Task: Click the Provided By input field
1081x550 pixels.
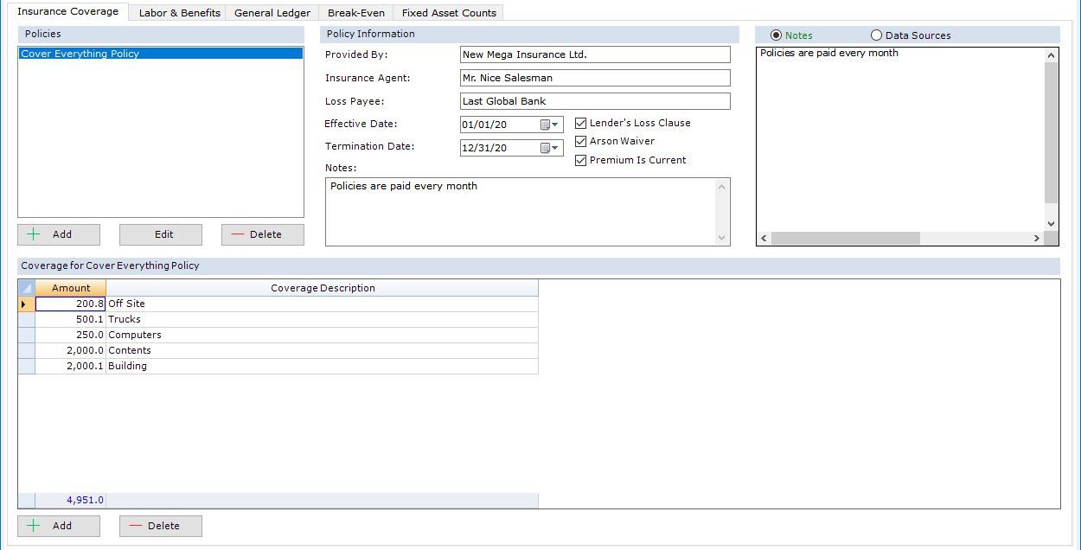Action: 595,54
